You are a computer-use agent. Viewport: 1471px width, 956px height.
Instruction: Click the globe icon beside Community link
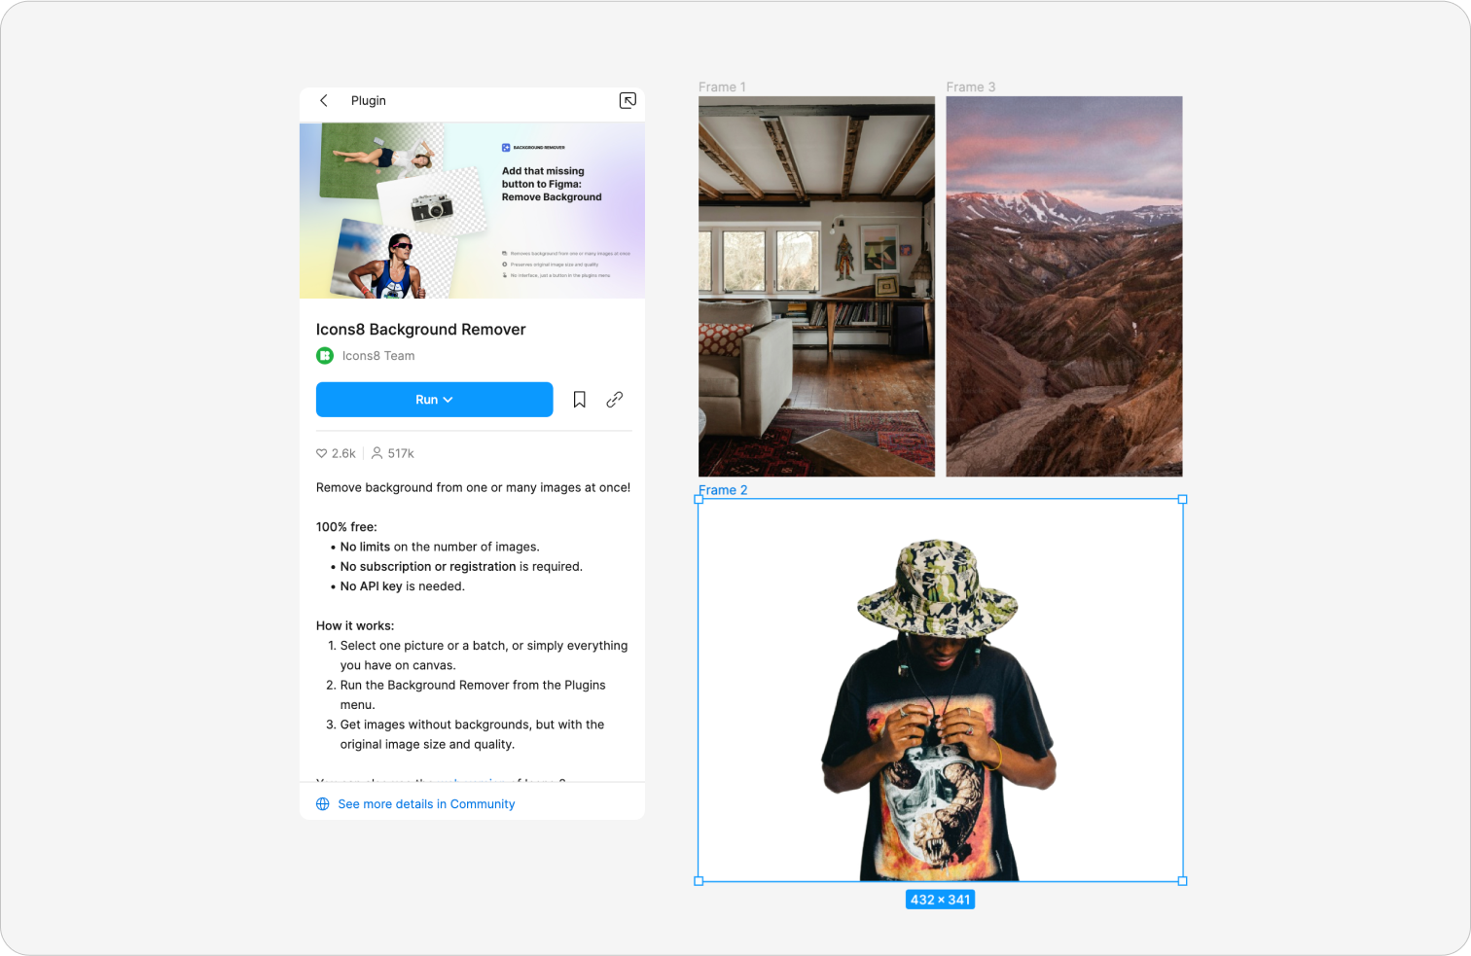tap(322, 803)
